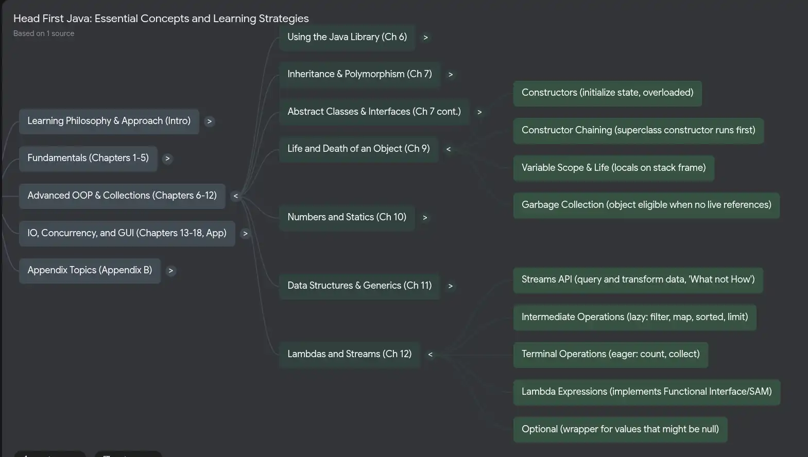
Task: Collapse Life and Death of an Object arrow
Action: pyautogui.click(x=449, y=149)
